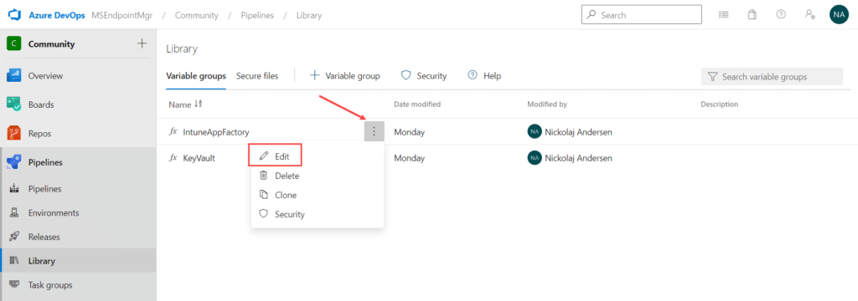This screenshot has height=301, width=858.
Task: Click the pencil icon in context menu
Action: 264,156
